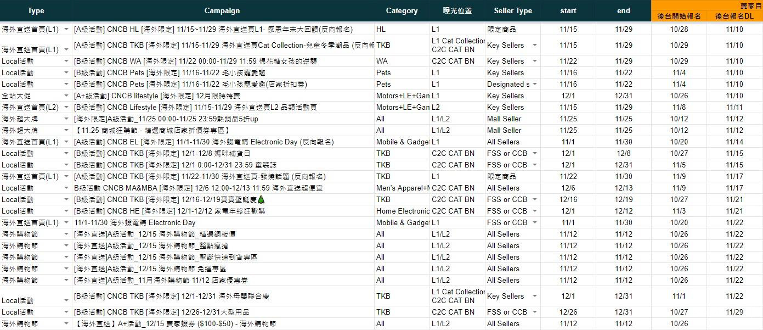Open the 全站大促 type dropdown on the lifestyle row
The width and height of the screenshot is (763, 330).
coord(67,96)
